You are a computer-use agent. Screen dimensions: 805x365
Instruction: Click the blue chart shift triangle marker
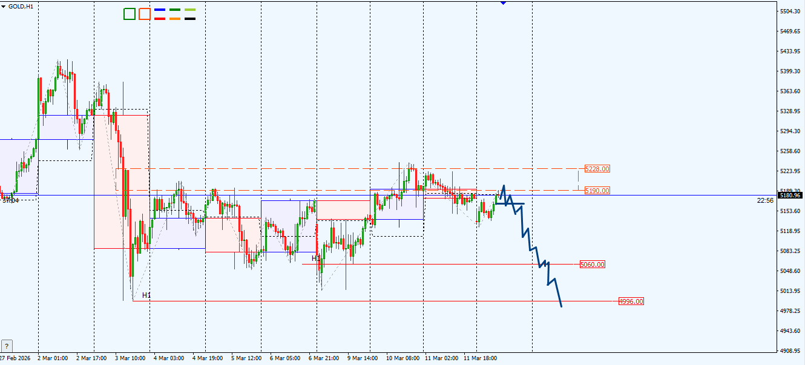[x=503, y=3]
